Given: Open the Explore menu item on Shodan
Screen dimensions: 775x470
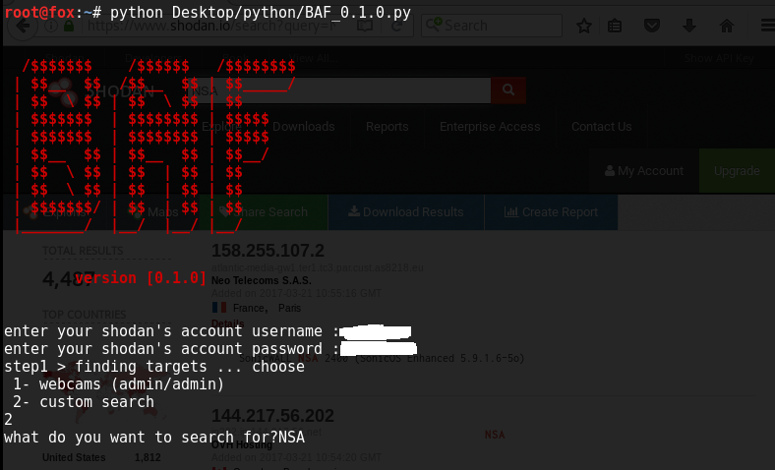Looking at the screenshot, I should (x=221, y=127).
